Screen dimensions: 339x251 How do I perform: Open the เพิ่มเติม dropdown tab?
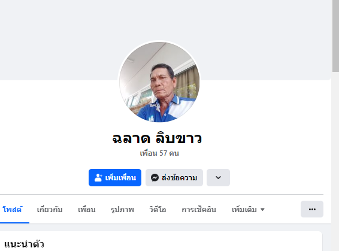click(x=248, y=210)
